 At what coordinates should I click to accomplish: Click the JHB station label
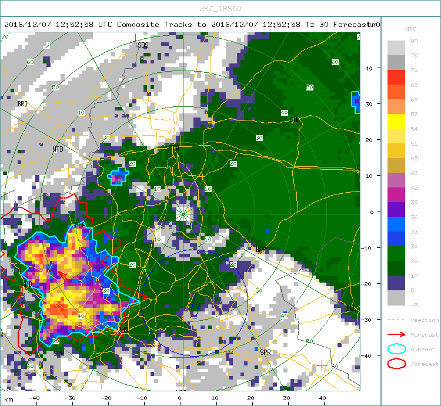point(123,330)
